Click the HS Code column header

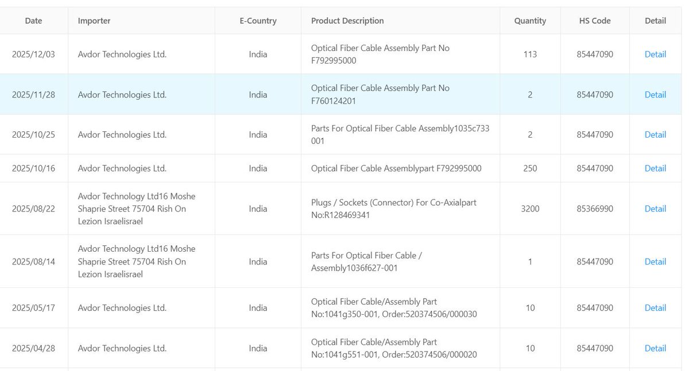(595, 21)
